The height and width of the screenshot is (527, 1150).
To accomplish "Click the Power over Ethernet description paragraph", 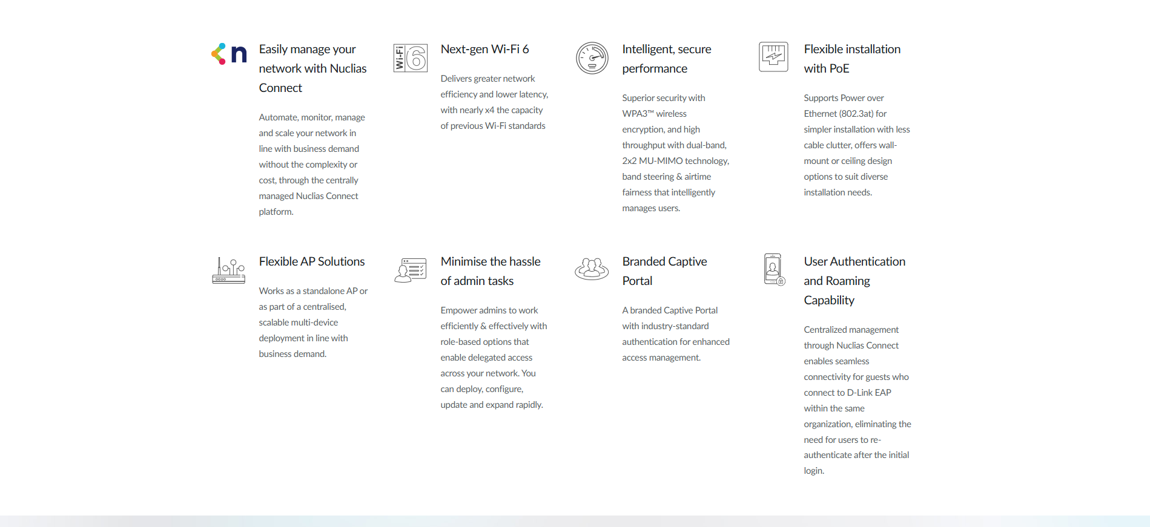I will tap(856, 145).
